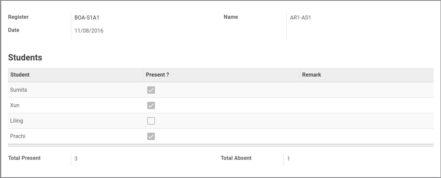Open the BOA-S1A1 register link
The height and width of the screenshot is (178, 441).
point(87,18)
